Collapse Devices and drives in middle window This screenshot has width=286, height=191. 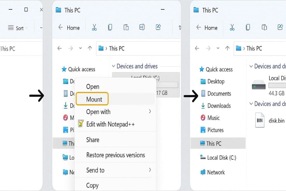pos(113,66)
